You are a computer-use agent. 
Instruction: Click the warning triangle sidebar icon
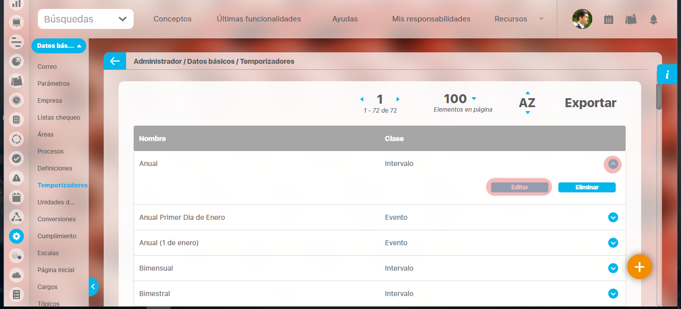[16, 177]
